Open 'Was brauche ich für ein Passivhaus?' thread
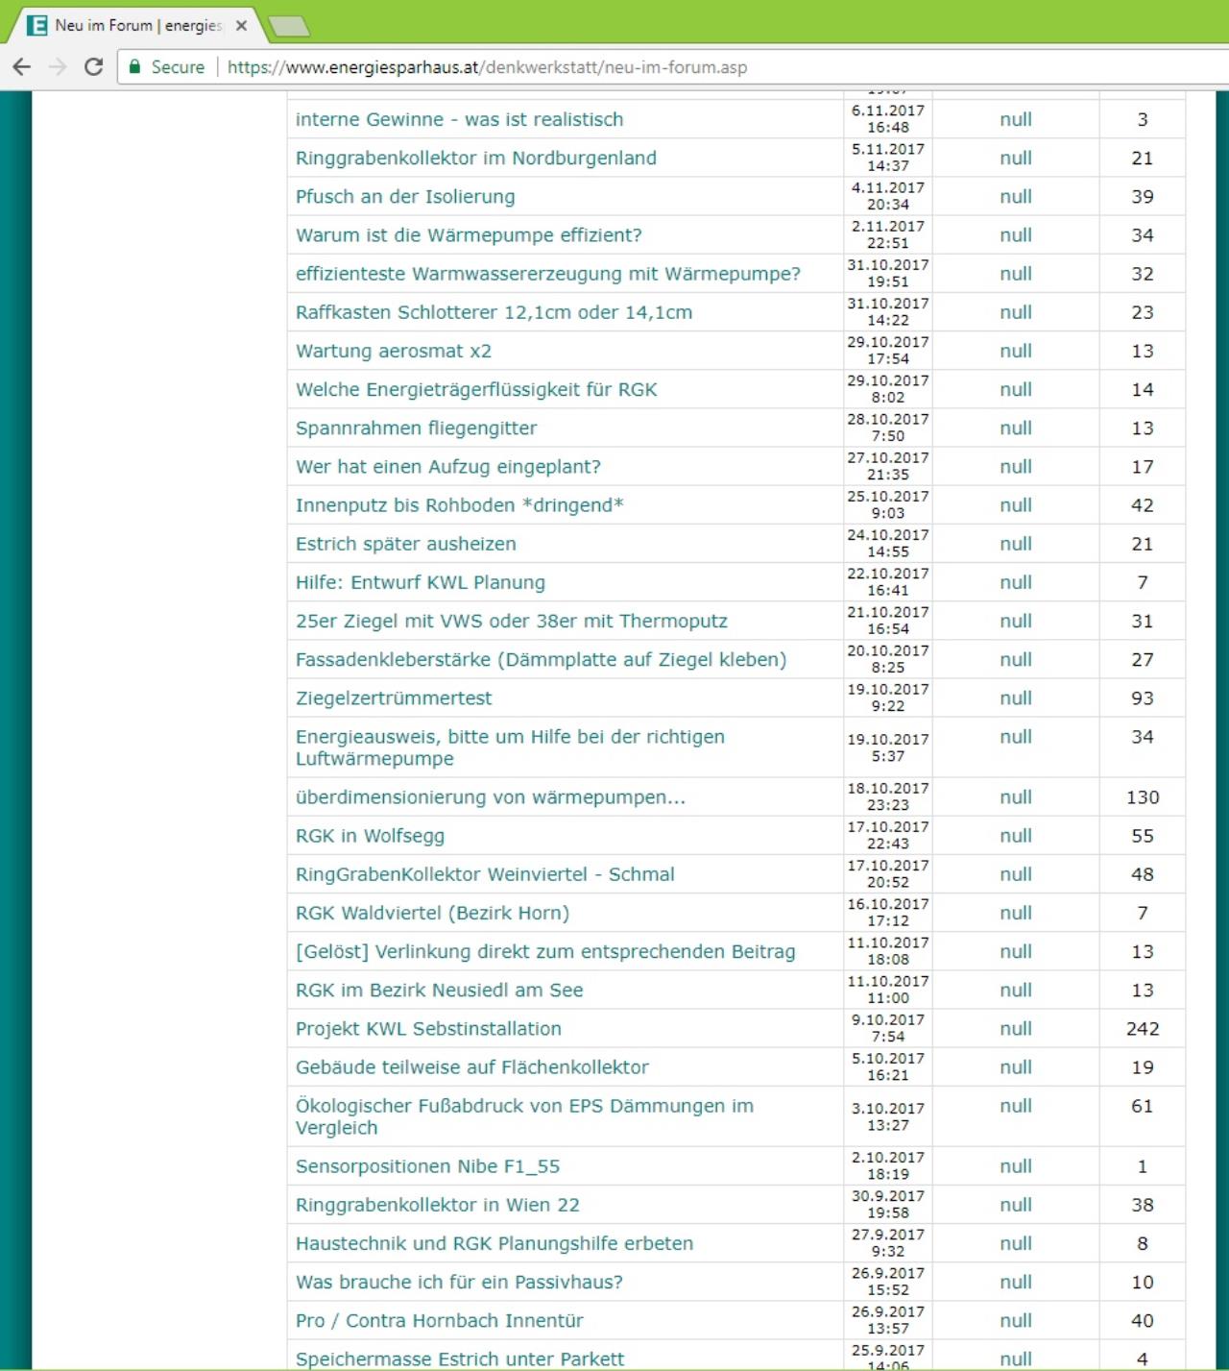 [x=459, y=1282]
